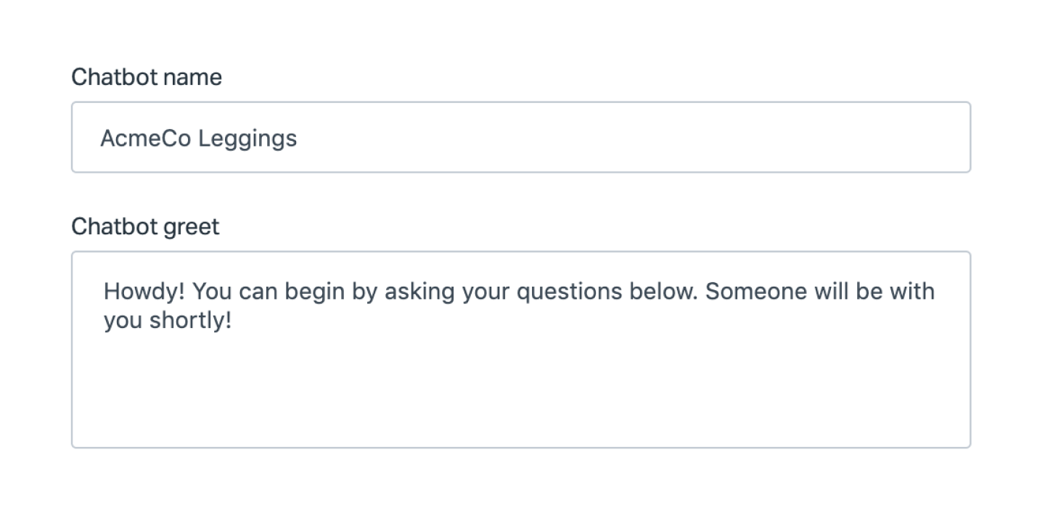Click empty space right of 'AcmeCo Leggings'
The height and width of the screenshot is (521, 1045).
[x=631, y=138]
